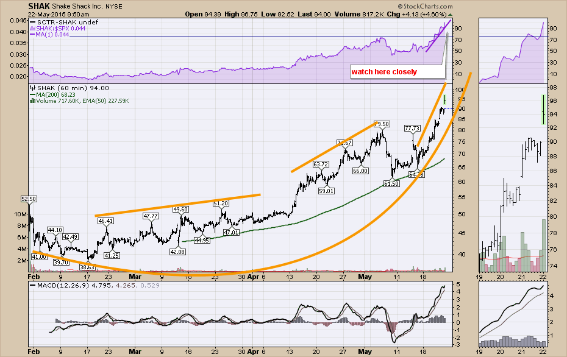Click the price bar icon beside SHAK (60 min)
The image size is (567, 357).
[x=32, y=88]
